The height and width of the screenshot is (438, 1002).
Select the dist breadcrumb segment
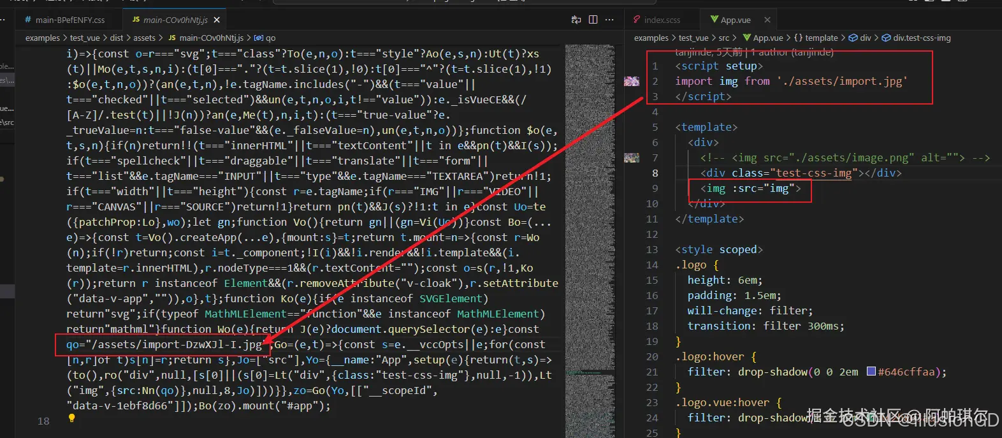click(x=116, y=38)
